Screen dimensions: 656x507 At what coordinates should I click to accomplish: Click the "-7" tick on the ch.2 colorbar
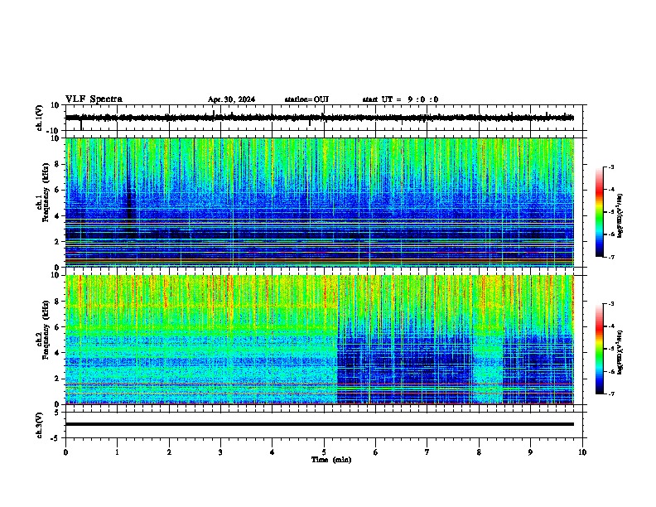[610, 394]
